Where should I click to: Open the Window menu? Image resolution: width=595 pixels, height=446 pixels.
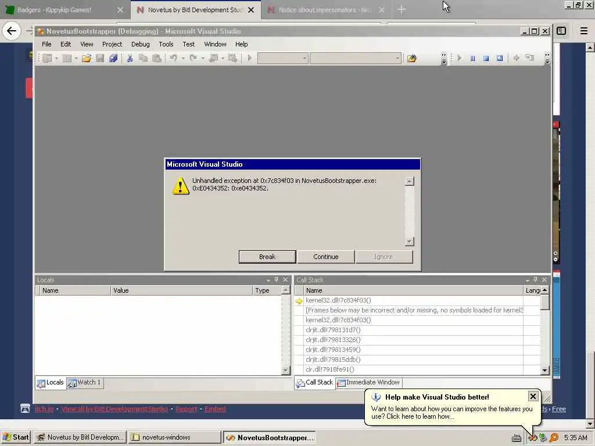tap(215, 44)
